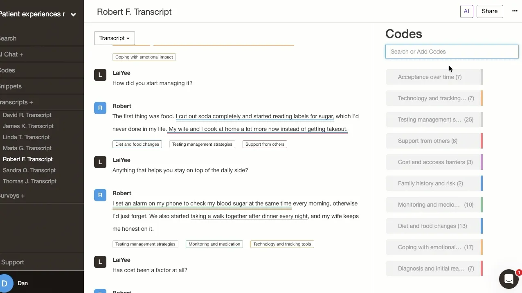Screen dimensions: 522x293
Task: Open Snippets in the sidebar
Action: (x=11, y=86)
